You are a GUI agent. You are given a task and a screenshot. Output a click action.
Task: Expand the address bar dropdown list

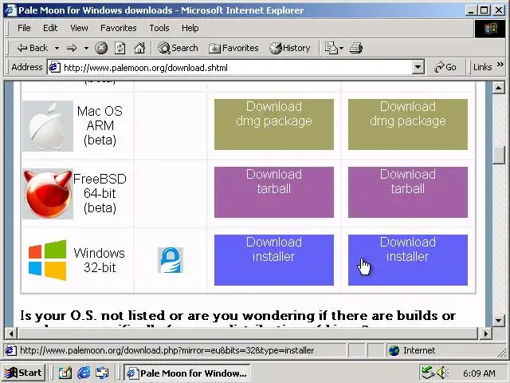click(x=418, y=67)
